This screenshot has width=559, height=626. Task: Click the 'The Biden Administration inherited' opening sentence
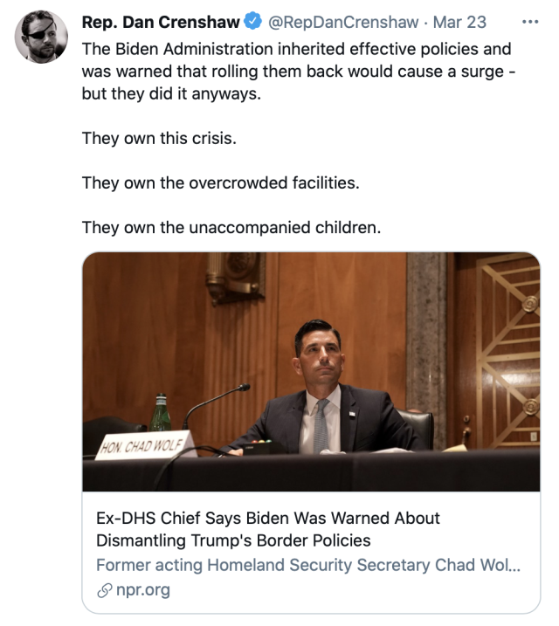(297, 49)
